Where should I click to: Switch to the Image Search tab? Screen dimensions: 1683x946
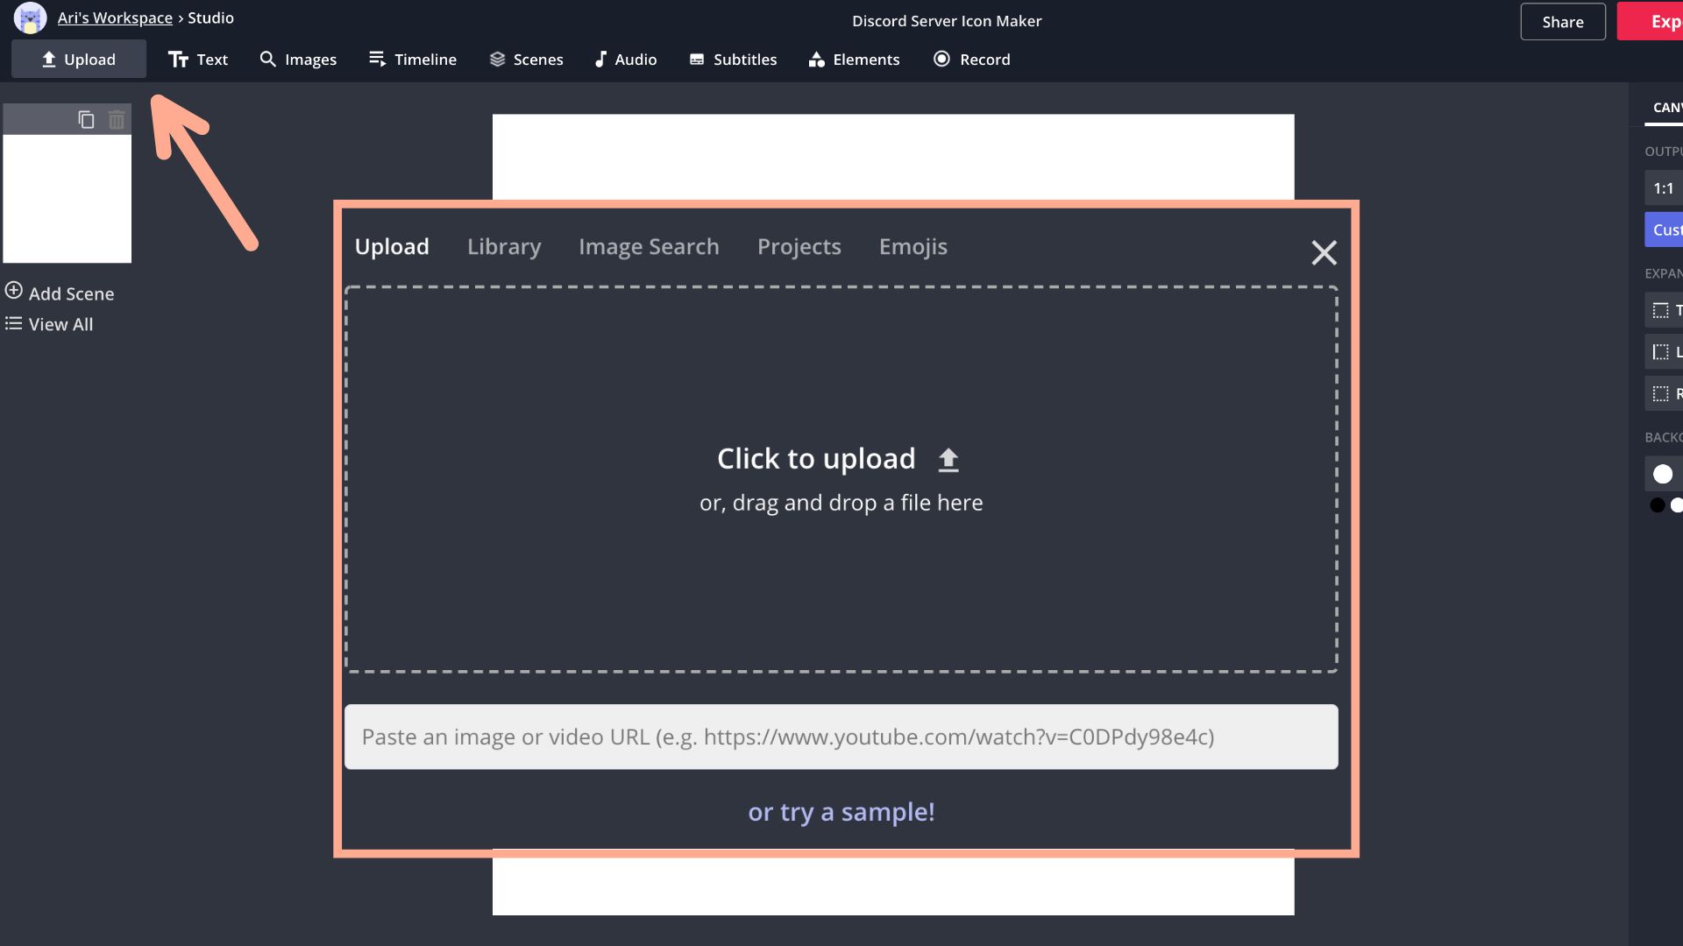point(649,247)
